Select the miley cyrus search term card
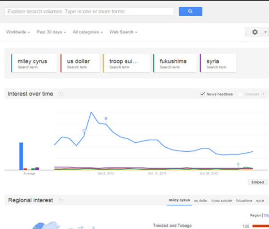The height and width of the screenshot is (229, 269). (x=34, y=63)
